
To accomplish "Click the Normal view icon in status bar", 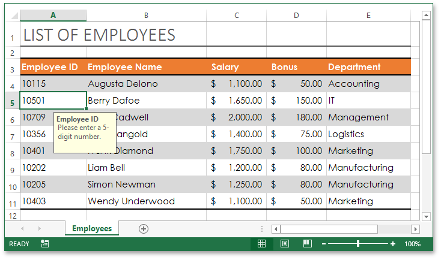I will pyautogui.click(x=261, y=243).
